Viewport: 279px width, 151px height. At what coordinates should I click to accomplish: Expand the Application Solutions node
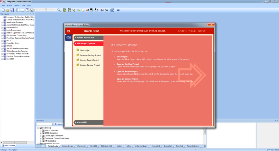pyautogui.click(x=2, y=22)
